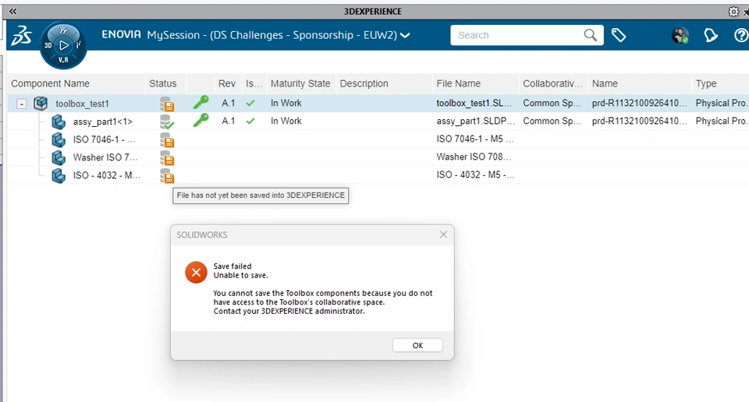Click file name assy_part1.SLDP...
Screen dimensions: 749x402
point(475,121)
